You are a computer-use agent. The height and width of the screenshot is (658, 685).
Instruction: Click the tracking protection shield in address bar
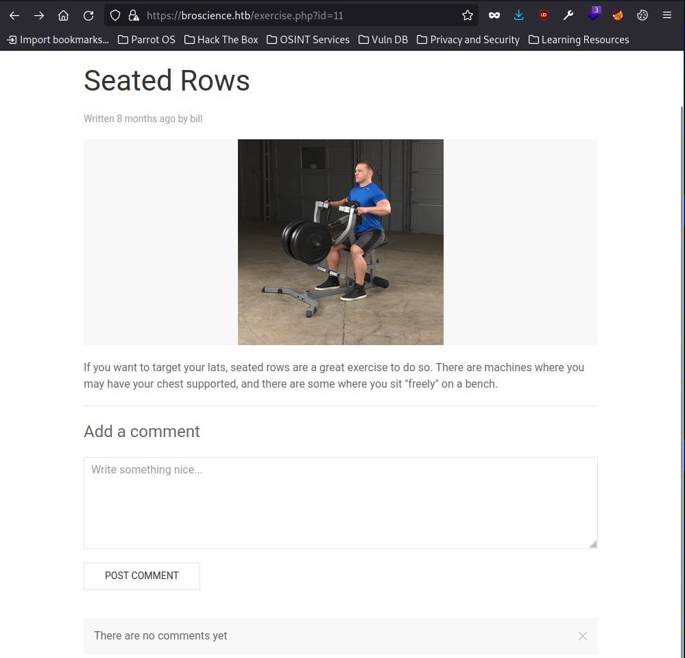point(115,15)
